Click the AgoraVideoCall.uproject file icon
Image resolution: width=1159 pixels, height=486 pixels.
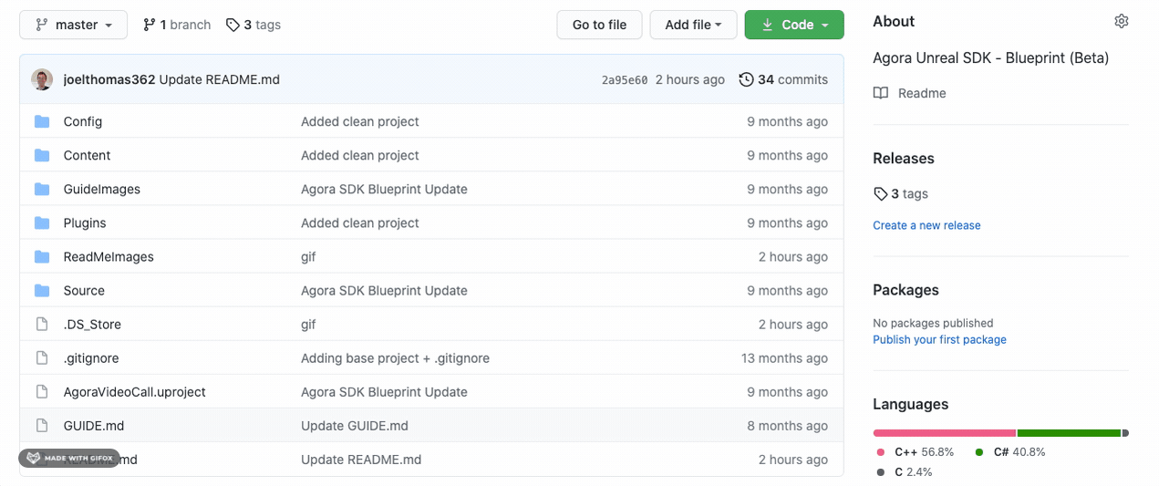[x=41, y=391]
